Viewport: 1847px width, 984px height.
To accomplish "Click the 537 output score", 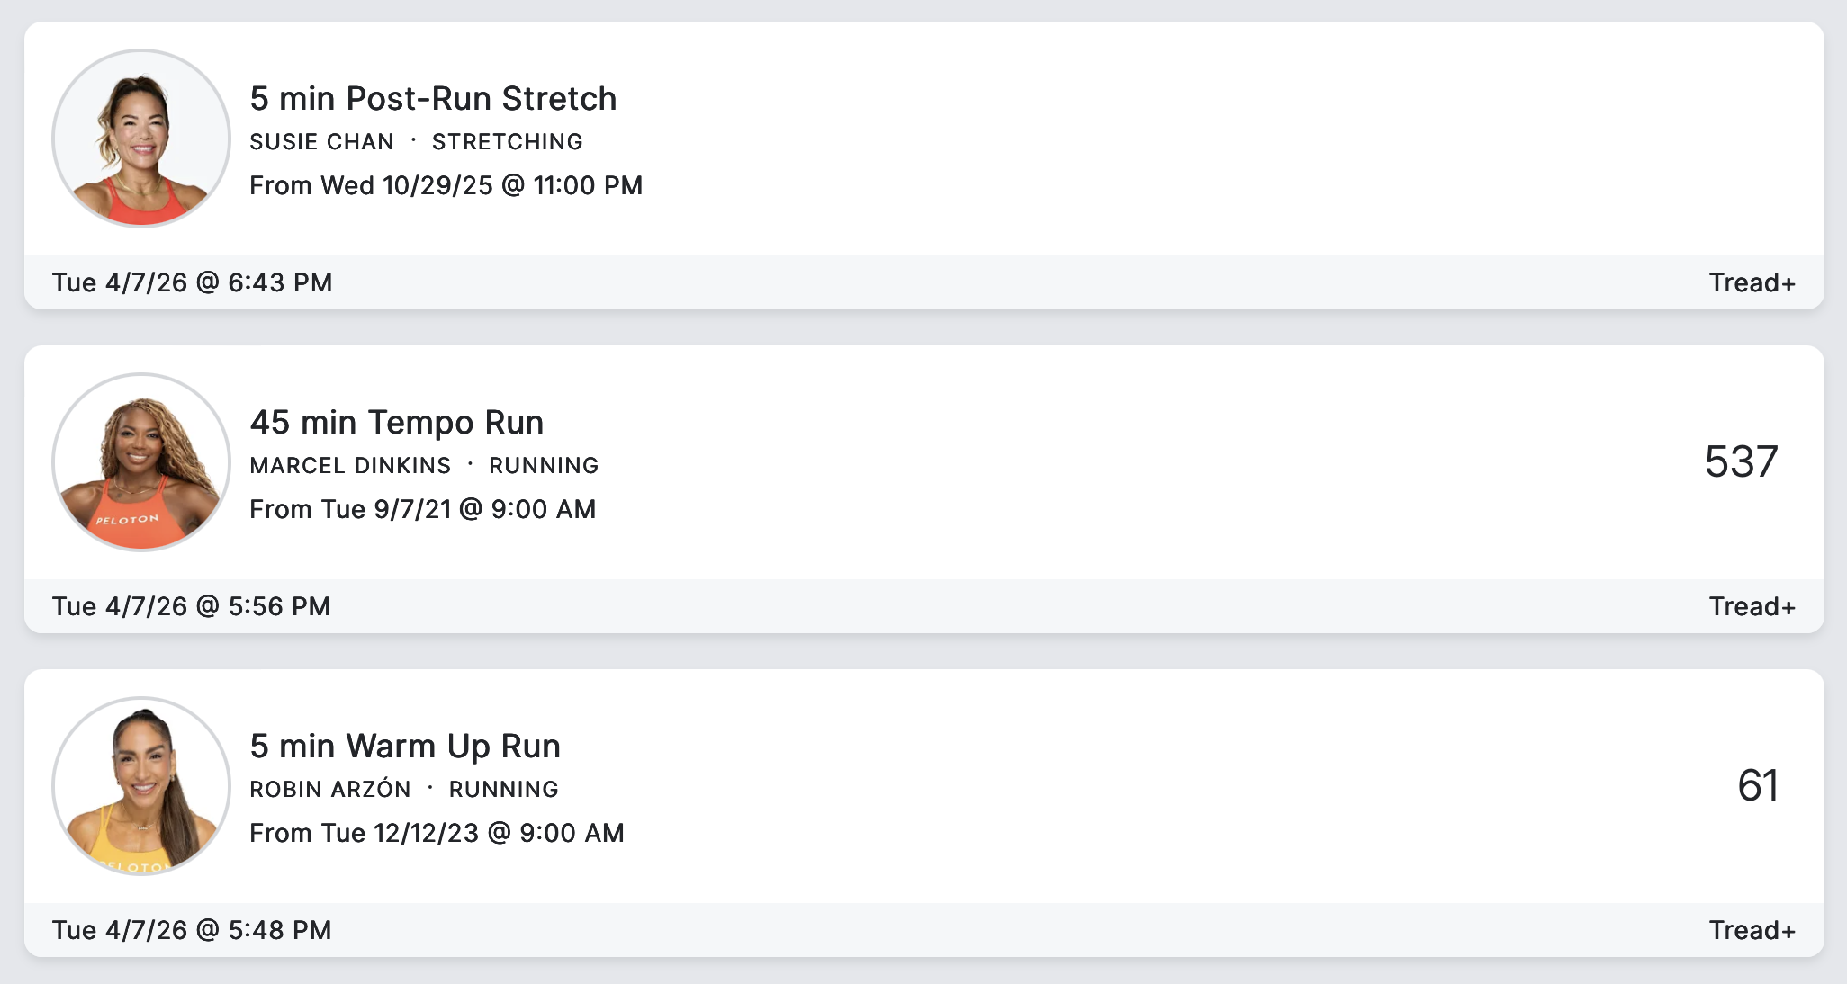I will [x=1741, y=462].
